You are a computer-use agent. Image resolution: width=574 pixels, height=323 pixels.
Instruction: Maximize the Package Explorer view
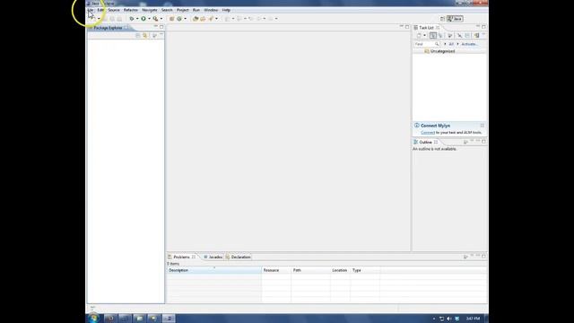click(x=161, y=27)
